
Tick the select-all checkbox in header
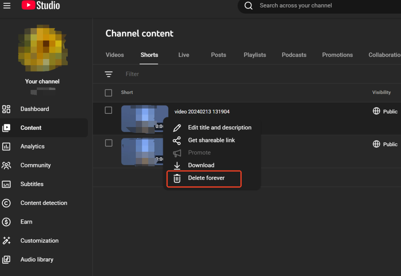[x=108, y=93]
